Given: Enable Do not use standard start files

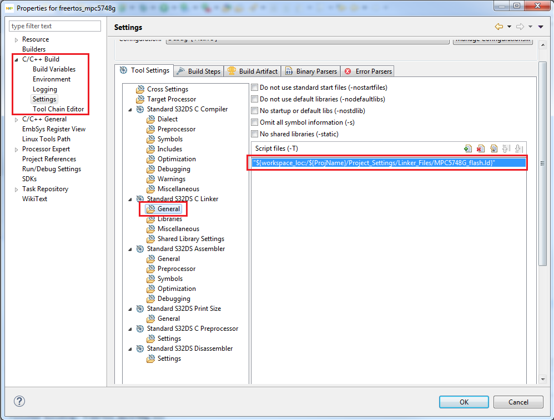Looking at the screenshot, I should [x=254, y=88].
